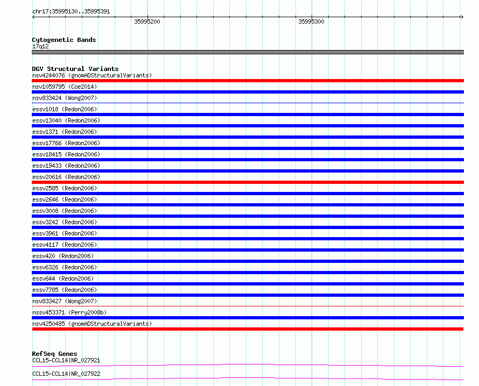Select variant essv6326 (Redon2006) label
This screenshot has height=386, width=479.
coord(65,267)
